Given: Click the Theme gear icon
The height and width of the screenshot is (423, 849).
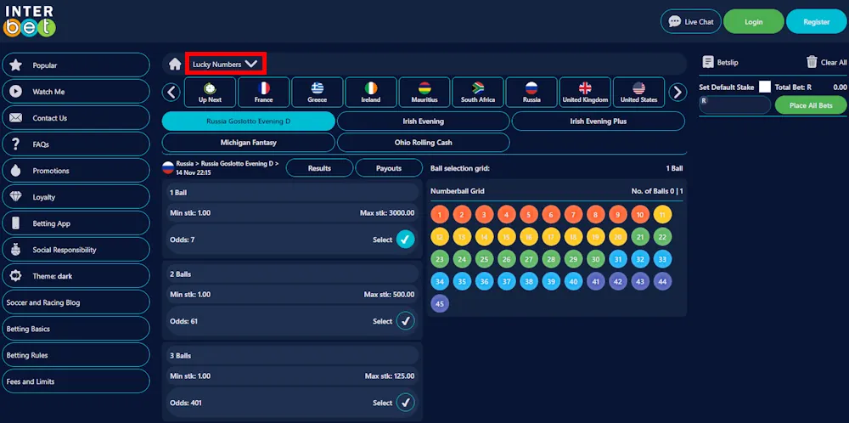Looking at the screenshot, I should point(15,276).
